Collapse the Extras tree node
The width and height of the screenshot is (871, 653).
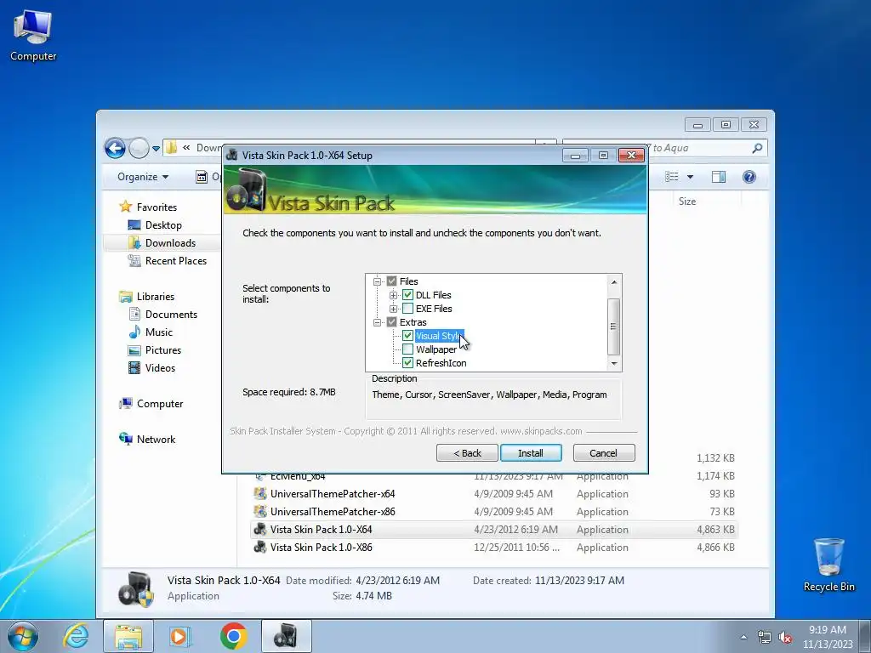click(x=377, y=322)
